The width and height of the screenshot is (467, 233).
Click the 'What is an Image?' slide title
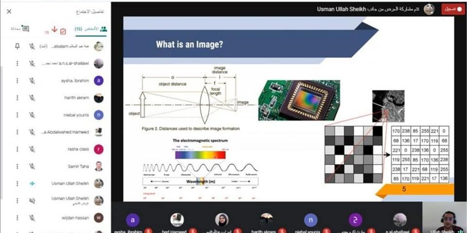(189, 45)
